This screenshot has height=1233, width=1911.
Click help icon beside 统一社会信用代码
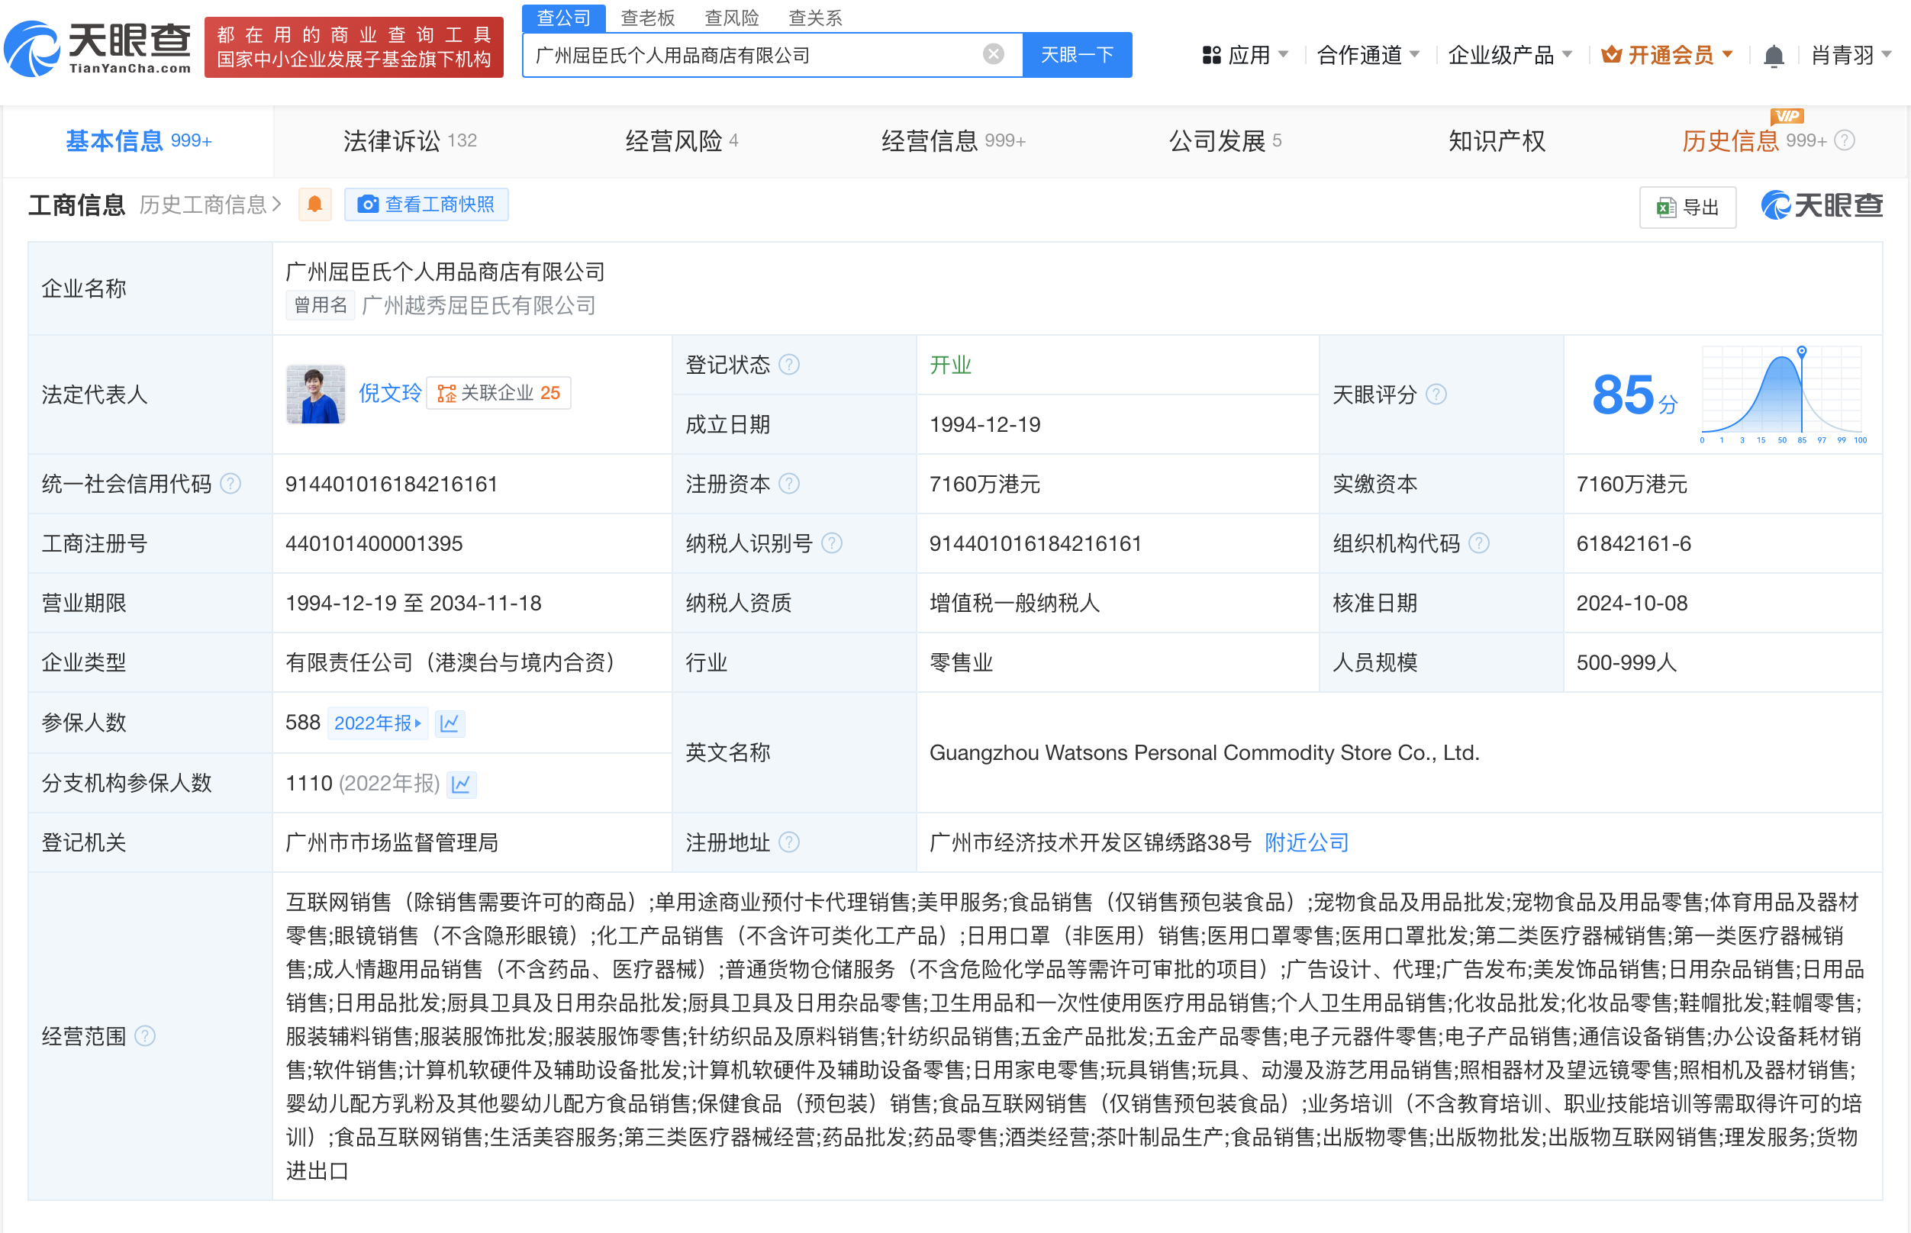point(230,484)
